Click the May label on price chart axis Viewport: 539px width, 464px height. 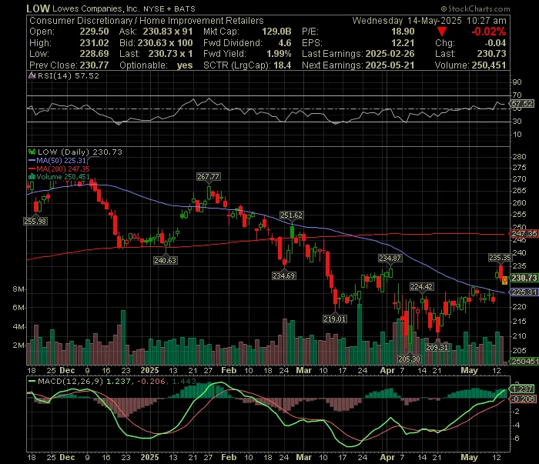(x=469, y=370)
